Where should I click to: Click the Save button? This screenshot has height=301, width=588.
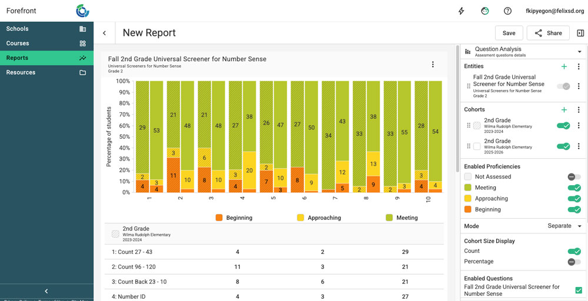pyautogui.click(x=509, y=33)
